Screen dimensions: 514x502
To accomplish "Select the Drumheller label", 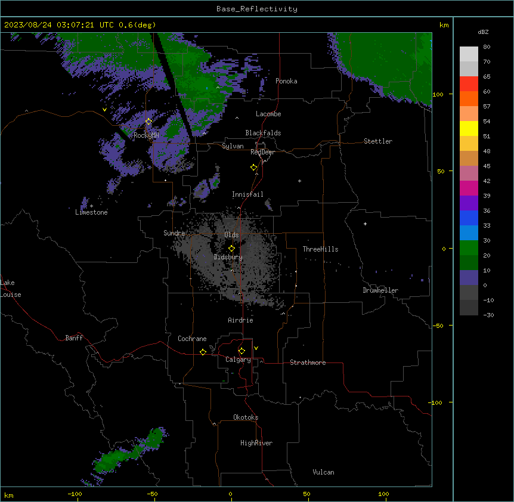I will 380,290.
